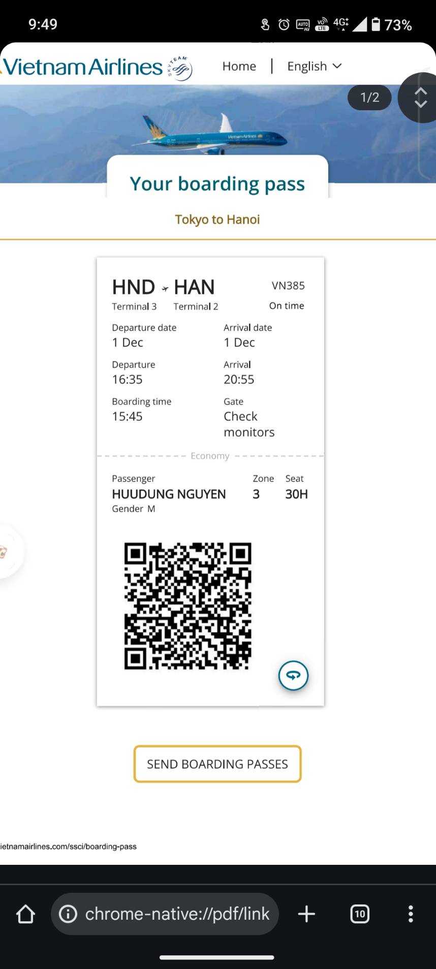Tap the 1/2 page indicator
This screenshot has width=436, height=969.
(369, 97)
